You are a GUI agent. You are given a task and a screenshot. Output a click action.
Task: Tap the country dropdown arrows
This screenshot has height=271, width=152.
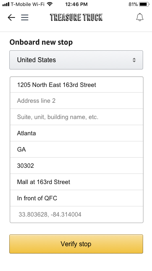[134, 60]
